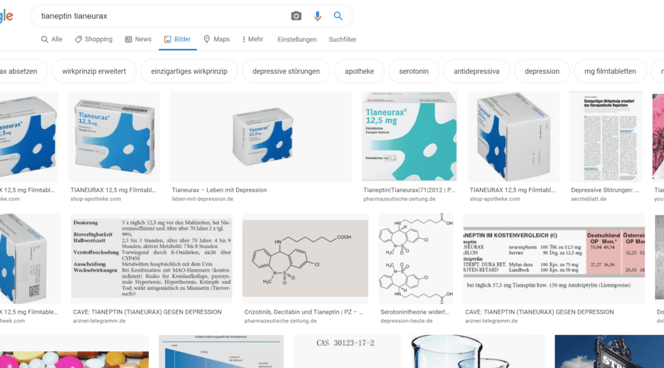This screenshot has width=664, height=368.
Task: Click the tag icon beside Shopping
Action: 78,40
